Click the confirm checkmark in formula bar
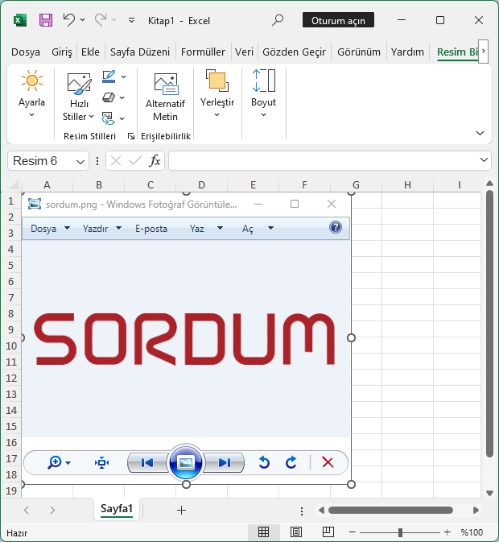Screen dimensions: 499x542 coord(134,161)
